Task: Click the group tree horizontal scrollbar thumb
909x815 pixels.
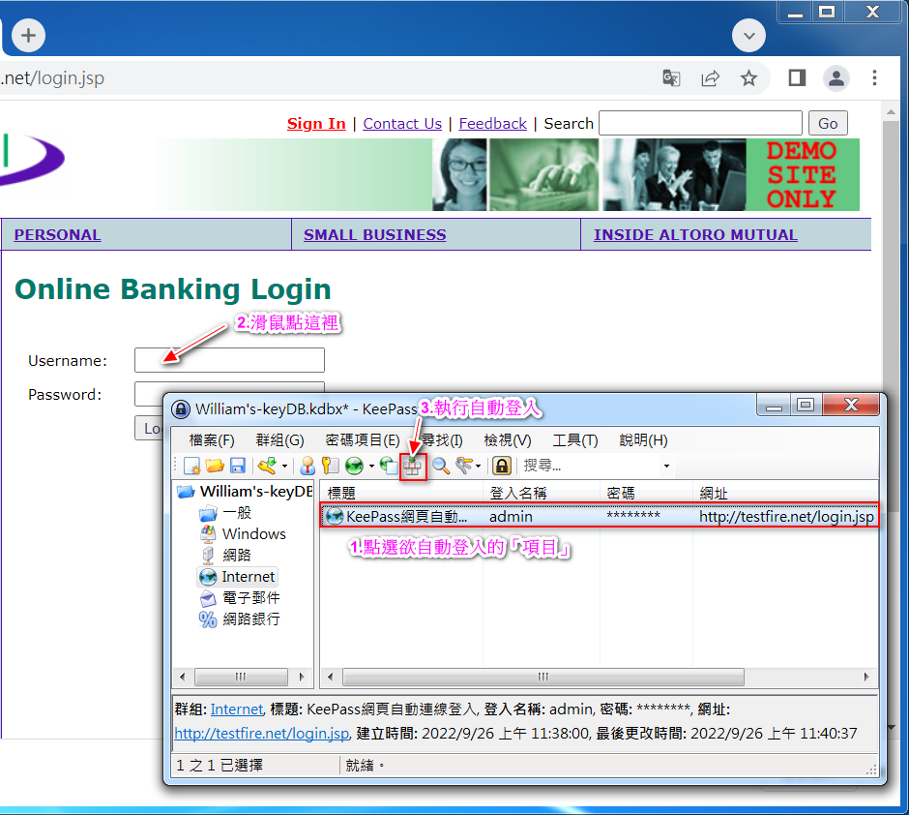Action: point(241,677)
